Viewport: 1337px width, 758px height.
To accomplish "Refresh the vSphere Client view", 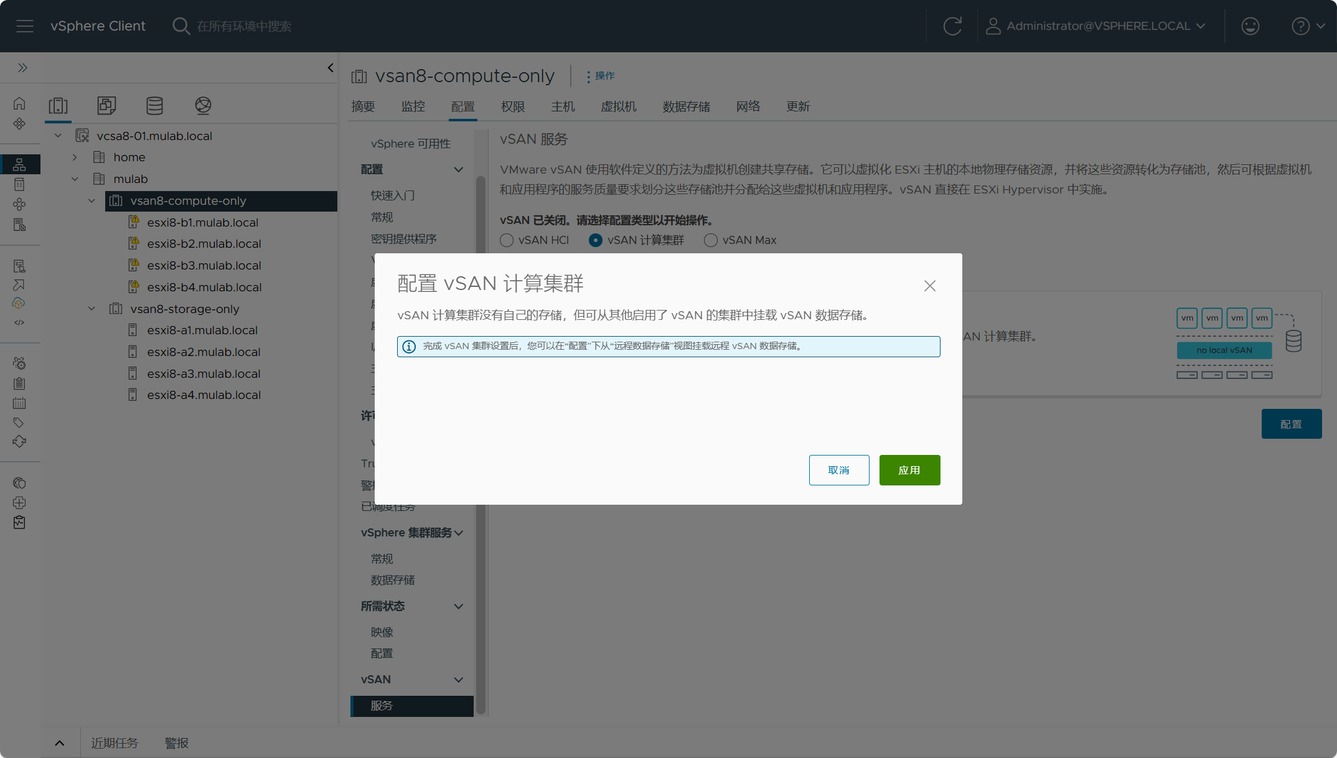I will [952, 26].
